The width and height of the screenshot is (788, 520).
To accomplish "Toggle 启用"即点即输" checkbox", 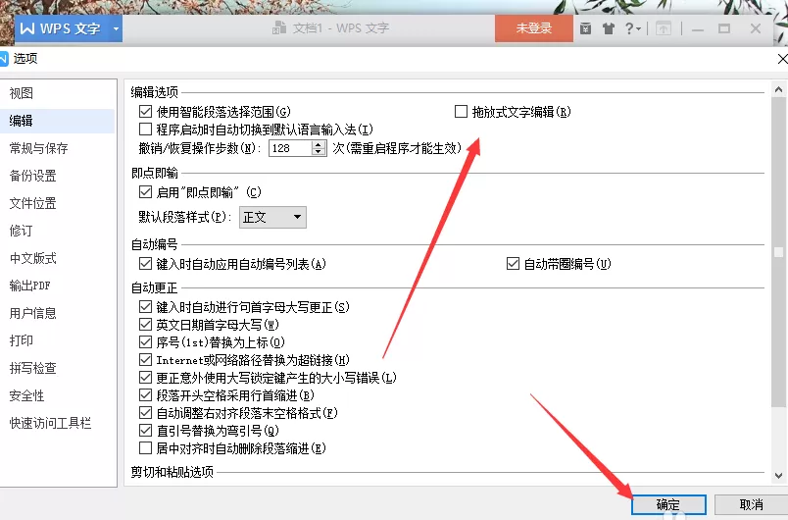I will click(x=145, y=192).
